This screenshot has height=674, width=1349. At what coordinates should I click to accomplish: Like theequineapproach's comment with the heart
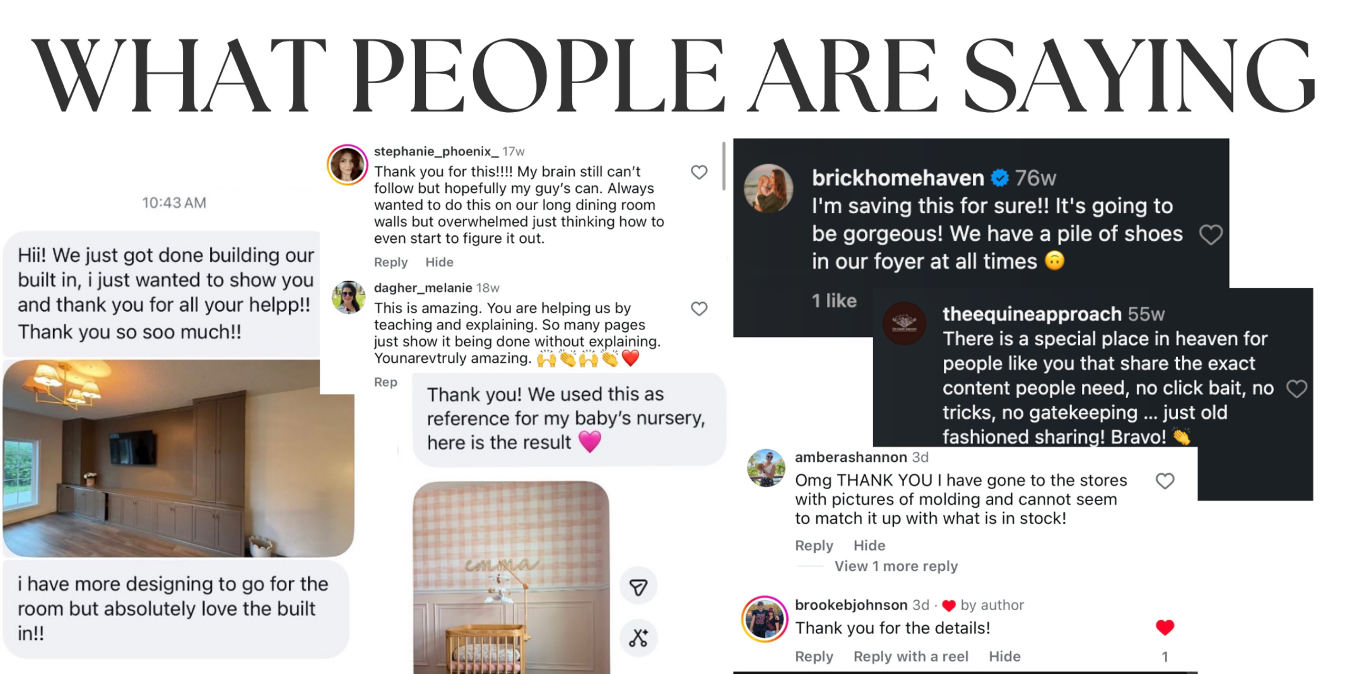1296,389
